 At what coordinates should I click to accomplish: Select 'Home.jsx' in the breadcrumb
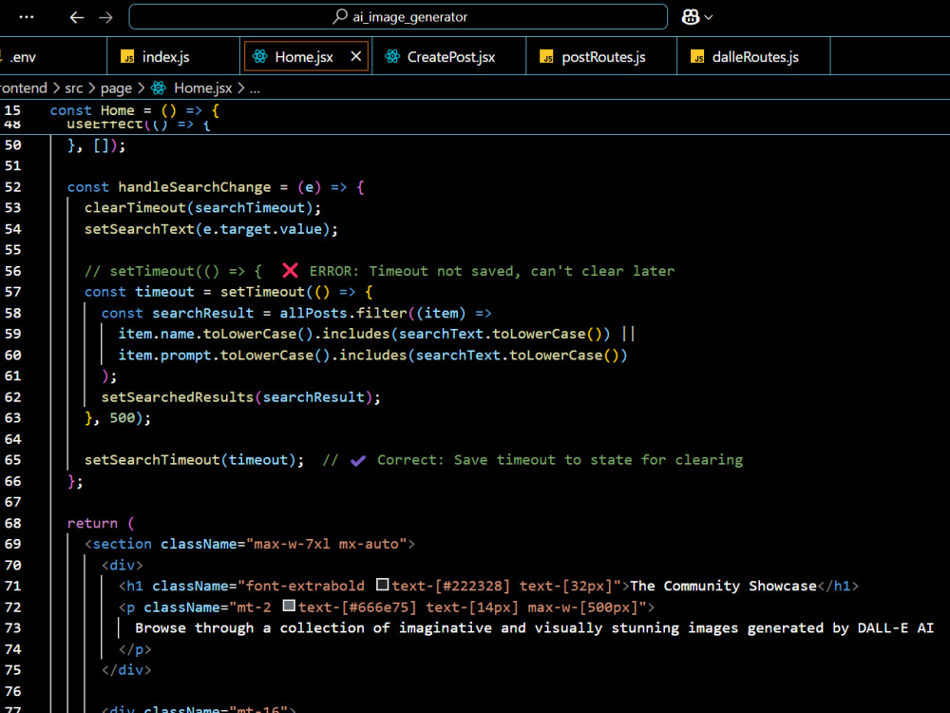pyautogui.click(x=202, y=88)
